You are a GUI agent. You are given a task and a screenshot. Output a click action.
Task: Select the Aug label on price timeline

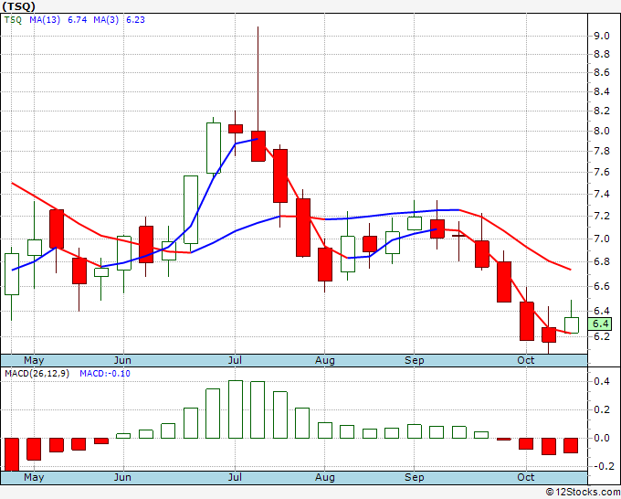[x=325, y=360]
